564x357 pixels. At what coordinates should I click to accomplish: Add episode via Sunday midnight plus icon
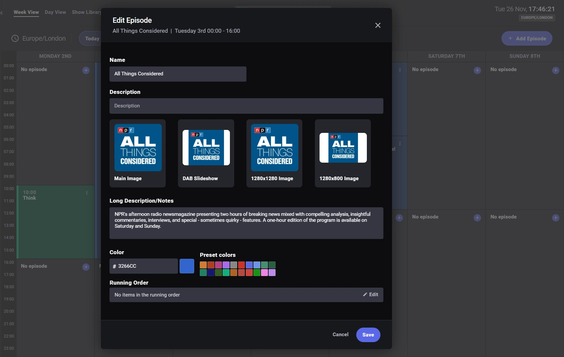click(x=556, y=70)
